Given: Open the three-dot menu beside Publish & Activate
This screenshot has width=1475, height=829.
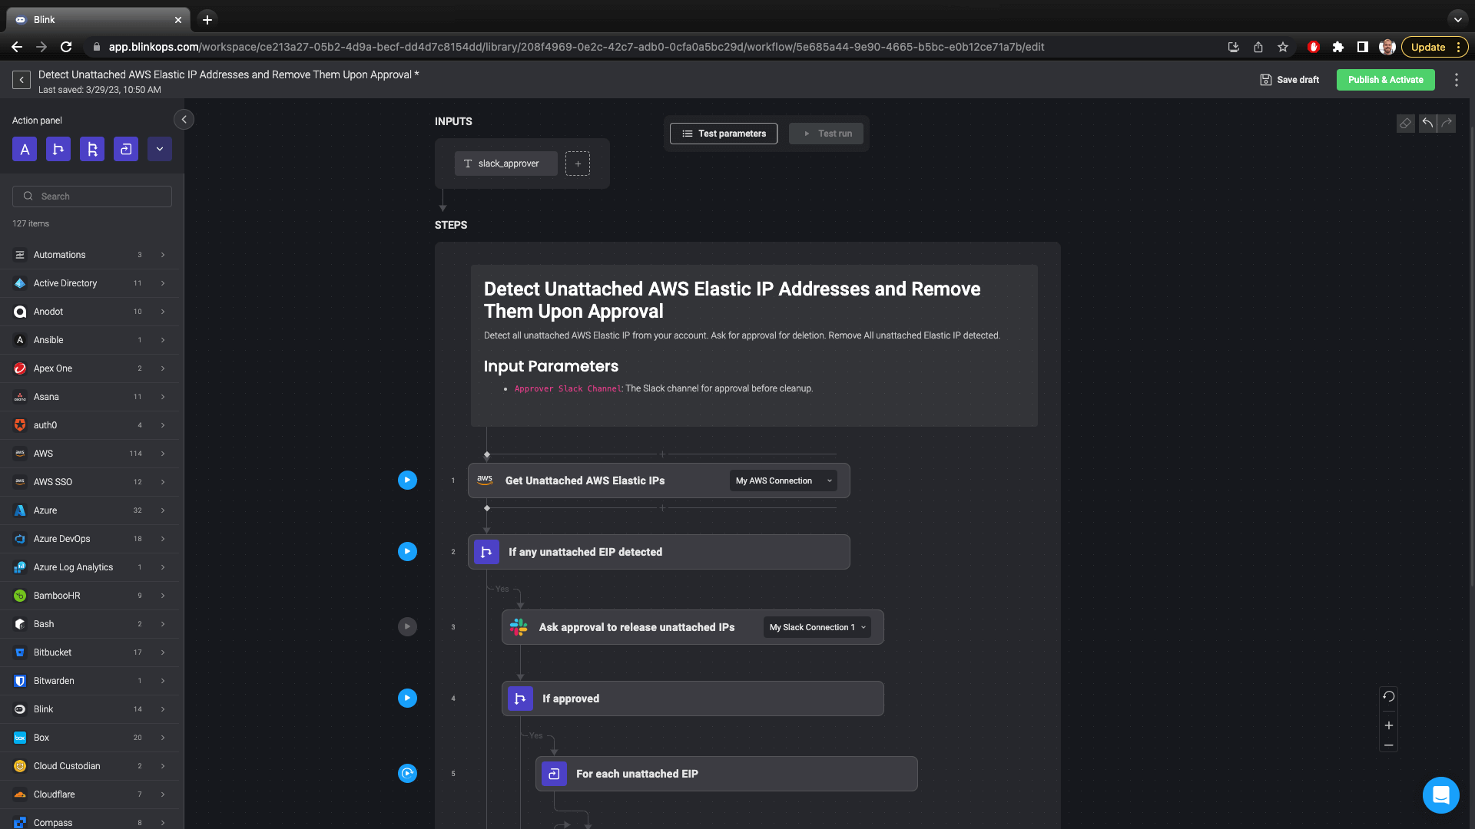Looking at the screenshot, I should point(1456,79).
